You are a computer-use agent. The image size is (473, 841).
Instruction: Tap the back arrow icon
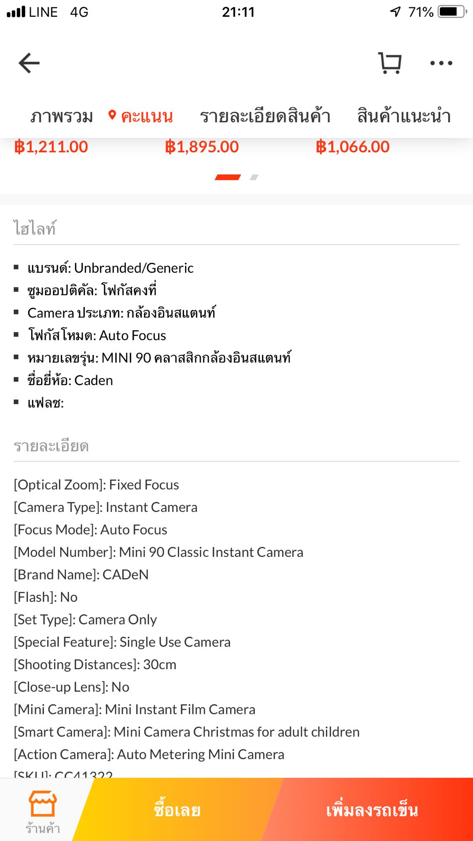pyautogui.click(x=29, y=63)
